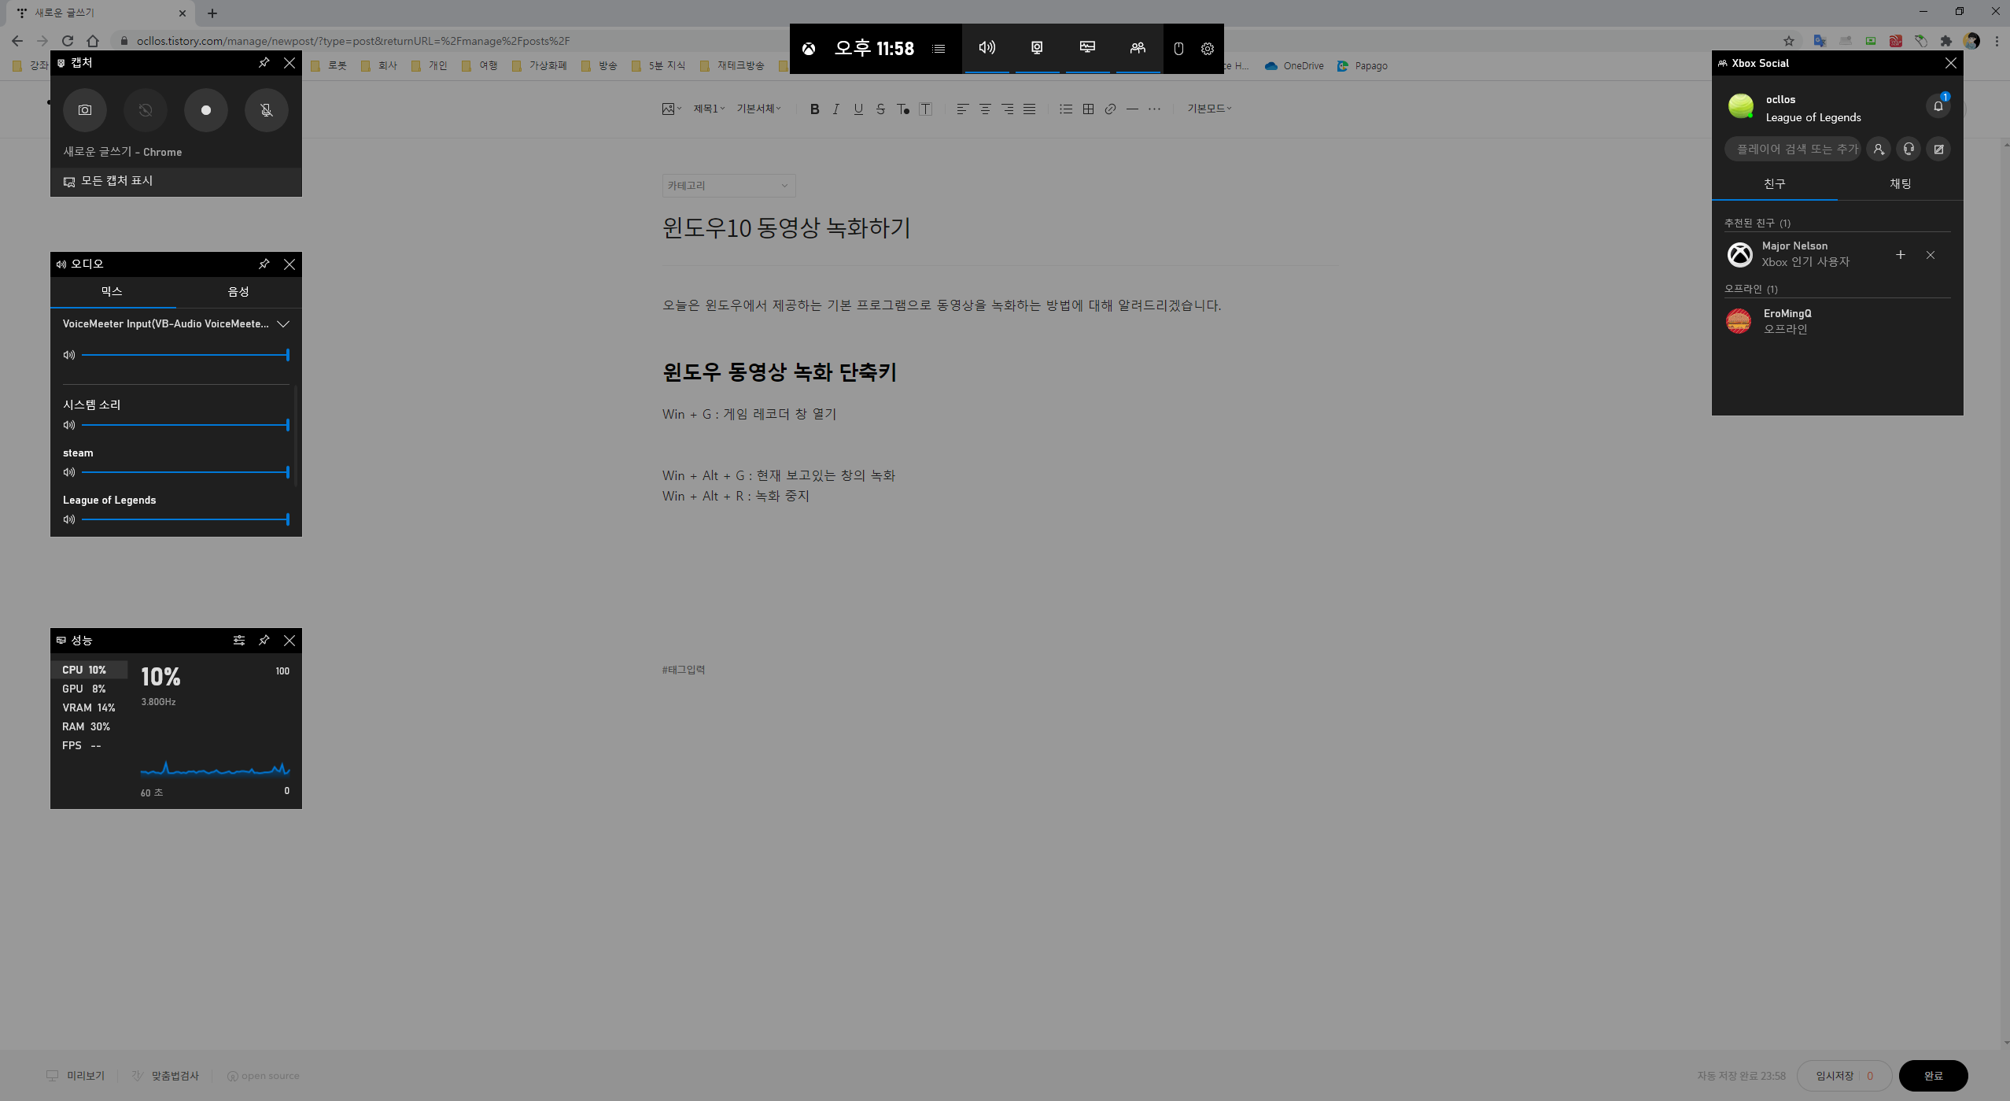Start recording with the record button
The width and height of the screenshot is (2010, 1101).
coord(205,110)
